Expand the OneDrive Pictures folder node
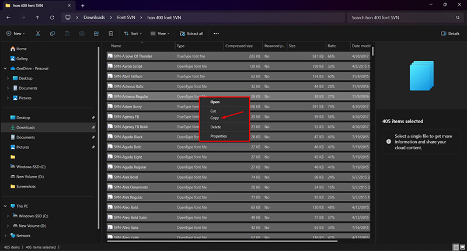467x251 pixels. point(8,98)
